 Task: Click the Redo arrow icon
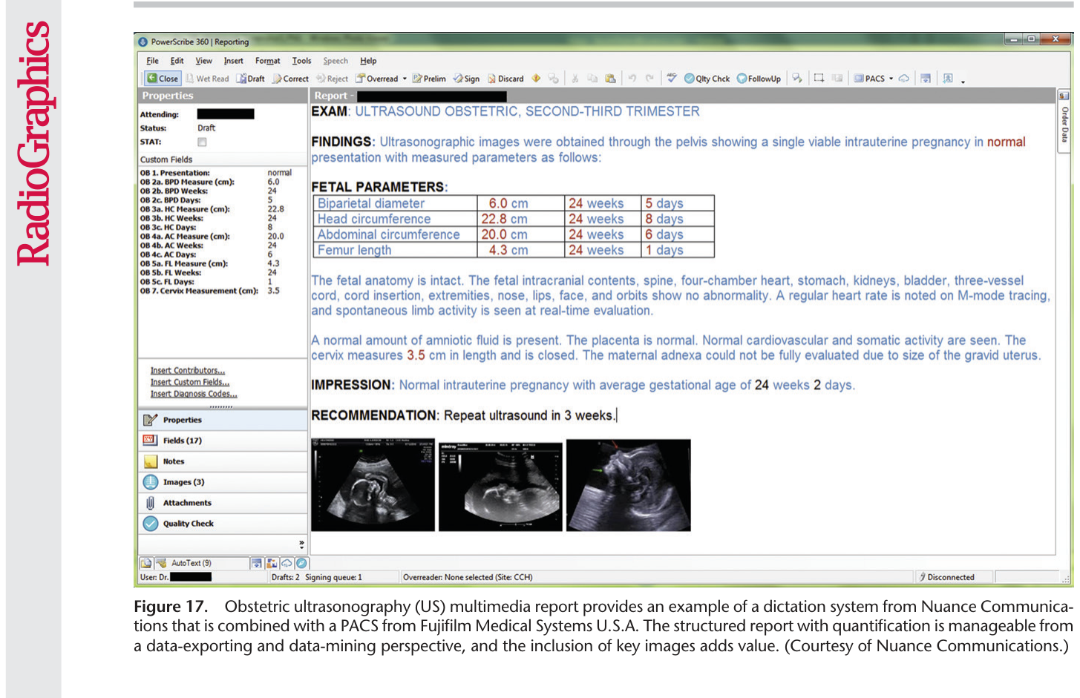coord(649,78)
